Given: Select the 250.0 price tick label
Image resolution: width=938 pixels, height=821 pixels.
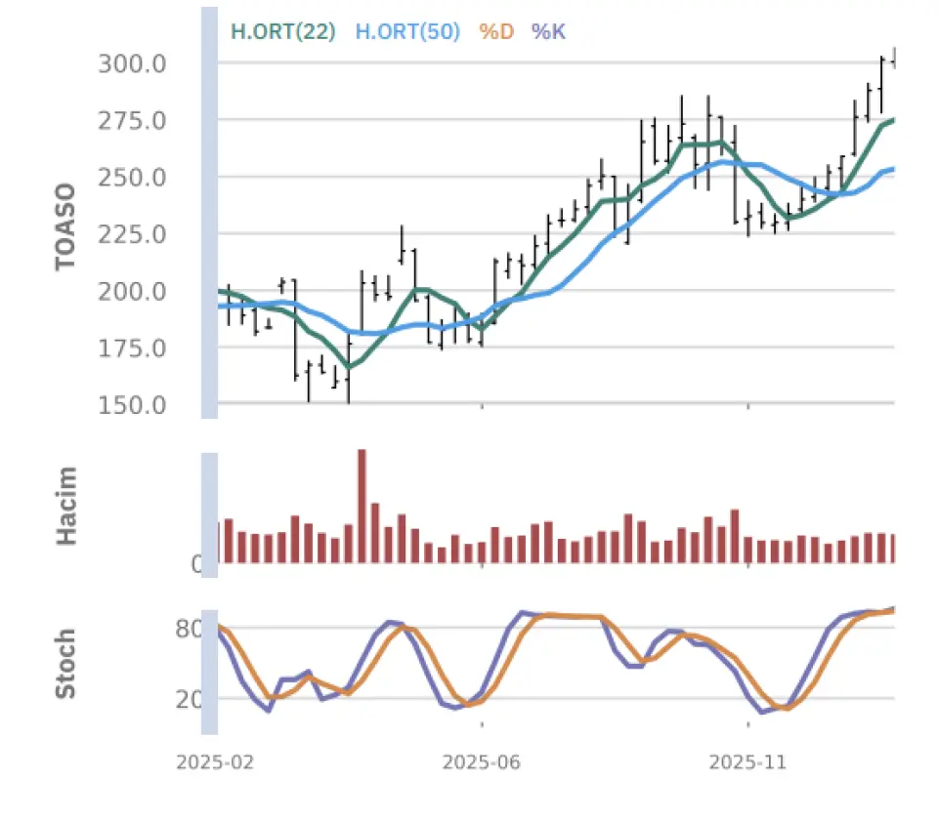Looking at the screenshot, I should click(x=132, y=178).
